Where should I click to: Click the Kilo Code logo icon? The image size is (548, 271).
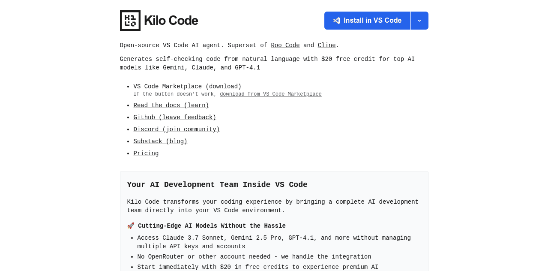pos(129,21)
